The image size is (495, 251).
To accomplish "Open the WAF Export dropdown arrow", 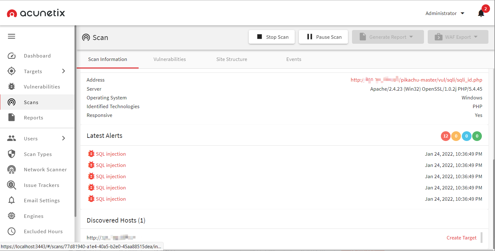I will pyautogui.click(x=476, y=37).
